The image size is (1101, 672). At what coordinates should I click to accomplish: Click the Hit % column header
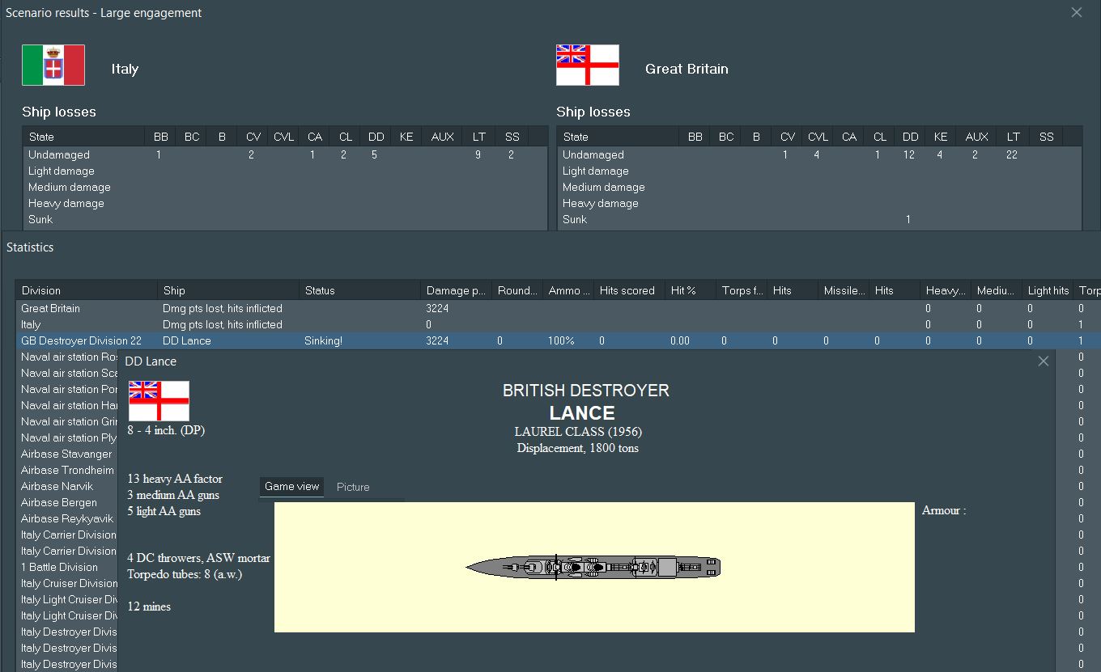pos(690,290)
